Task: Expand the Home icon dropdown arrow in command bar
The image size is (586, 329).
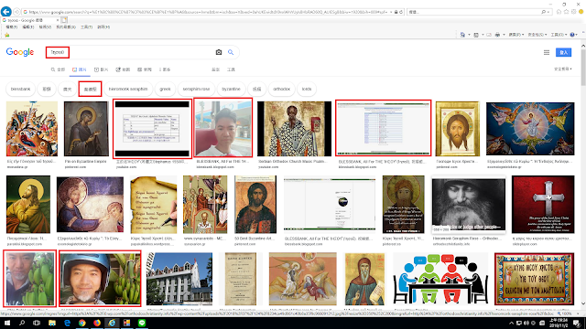Action: pos(469,35)
